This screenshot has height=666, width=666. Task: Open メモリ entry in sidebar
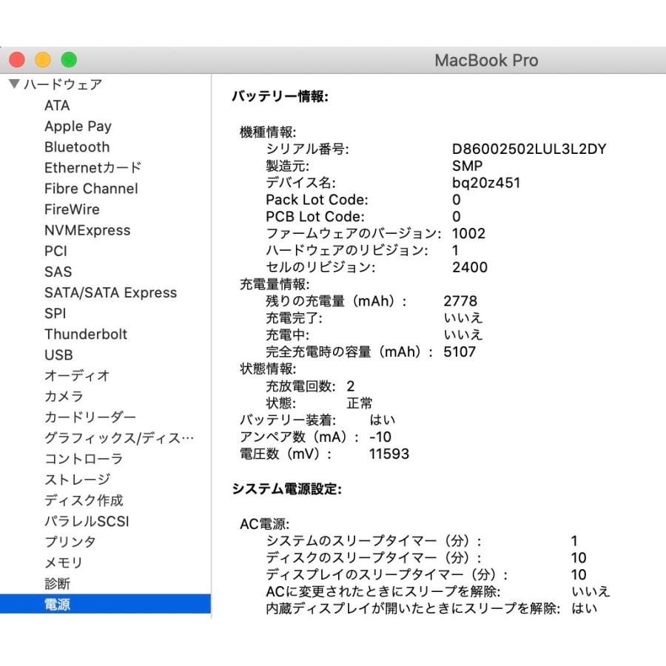[64, 563]
